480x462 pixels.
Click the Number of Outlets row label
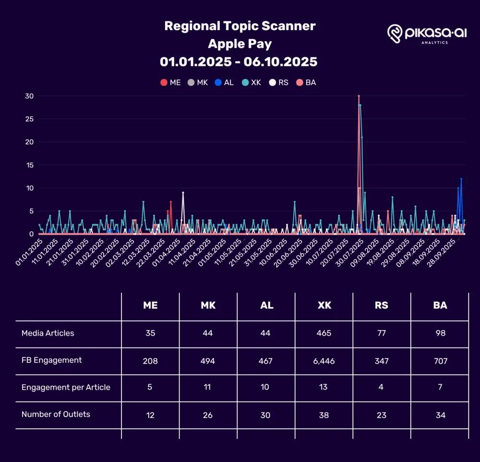[56, 414]
